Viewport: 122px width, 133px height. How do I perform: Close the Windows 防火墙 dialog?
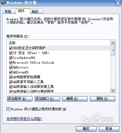[x=118, y=3]
